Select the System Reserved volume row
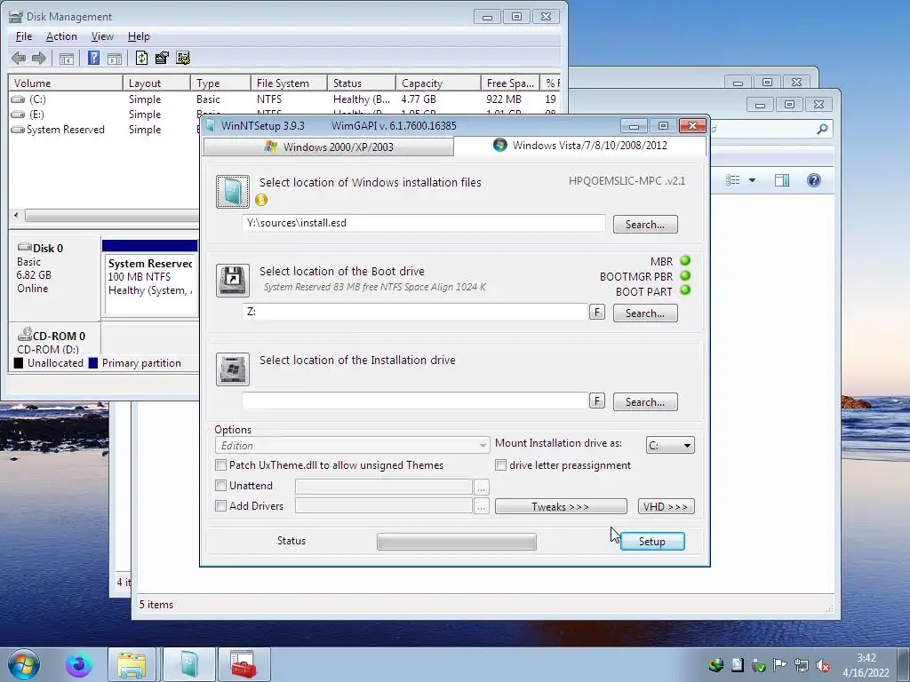 pos(105,130)
